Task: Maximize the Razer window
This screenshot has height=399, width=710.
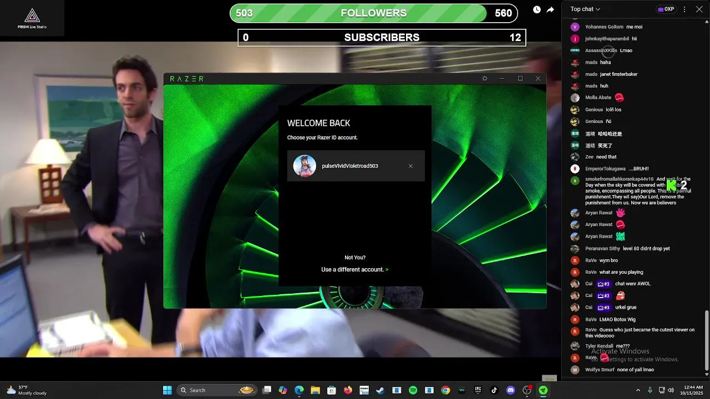Action: [520, 79]
